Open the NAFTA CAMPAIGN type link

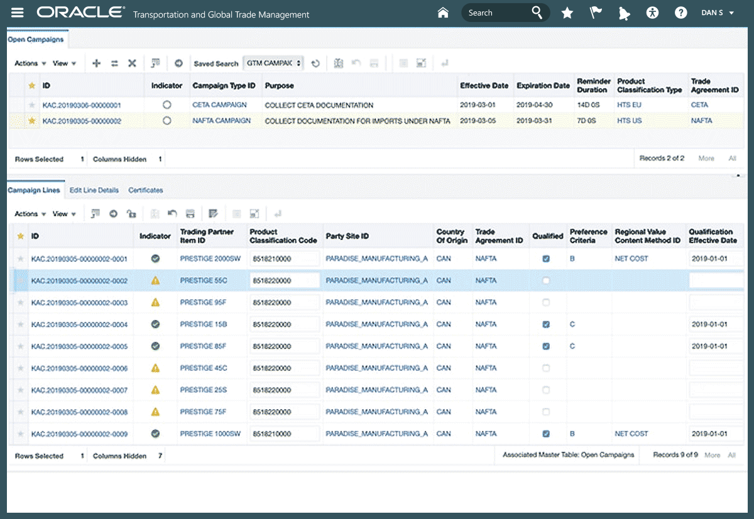221,121
